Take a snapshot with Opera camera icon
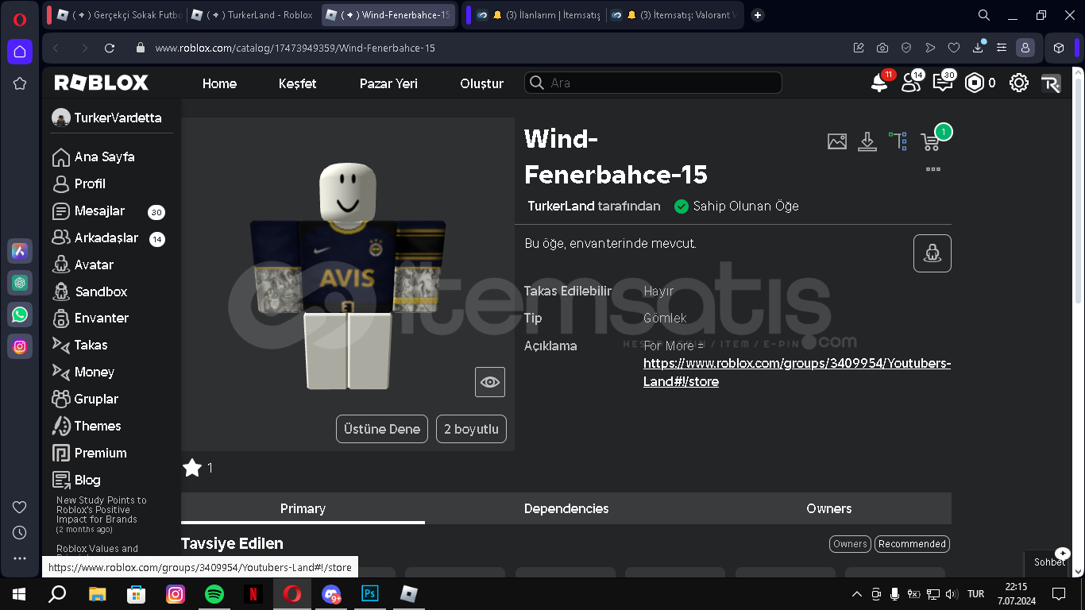This screenshot has width=1085, height=610. coord(882,48)
